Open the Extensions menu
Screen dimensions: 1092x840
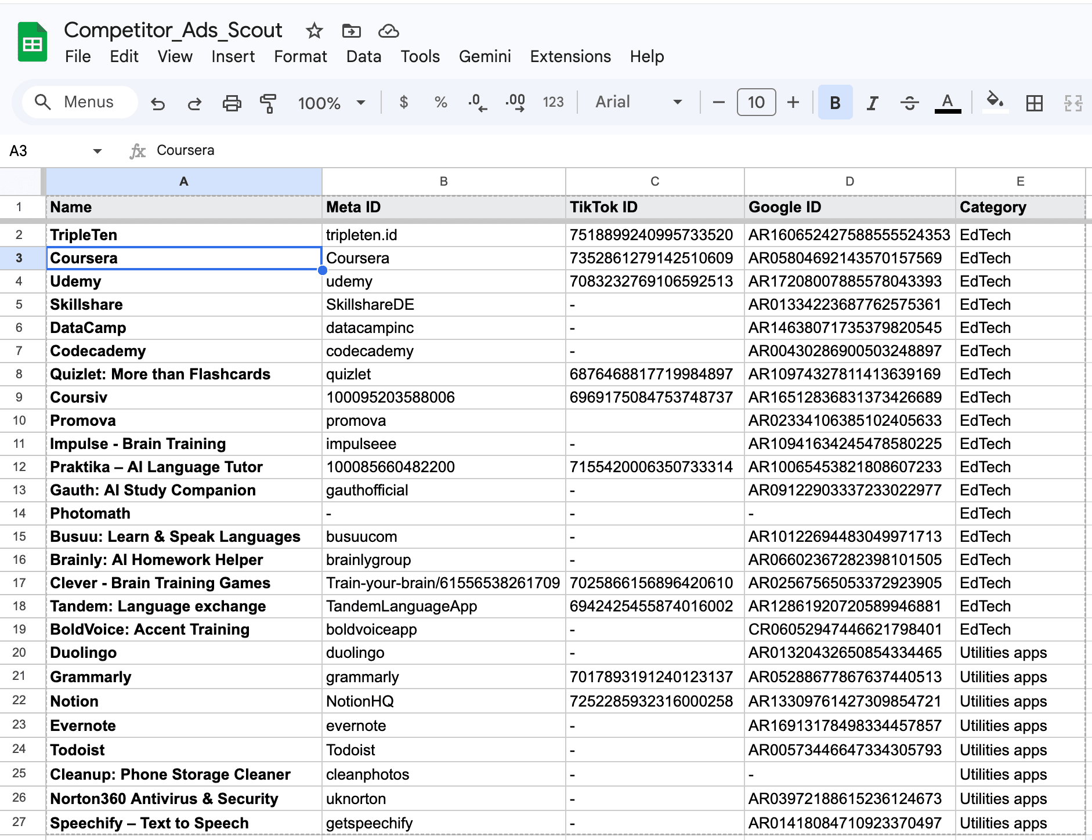pyautogui.click(x=570, y=56)
